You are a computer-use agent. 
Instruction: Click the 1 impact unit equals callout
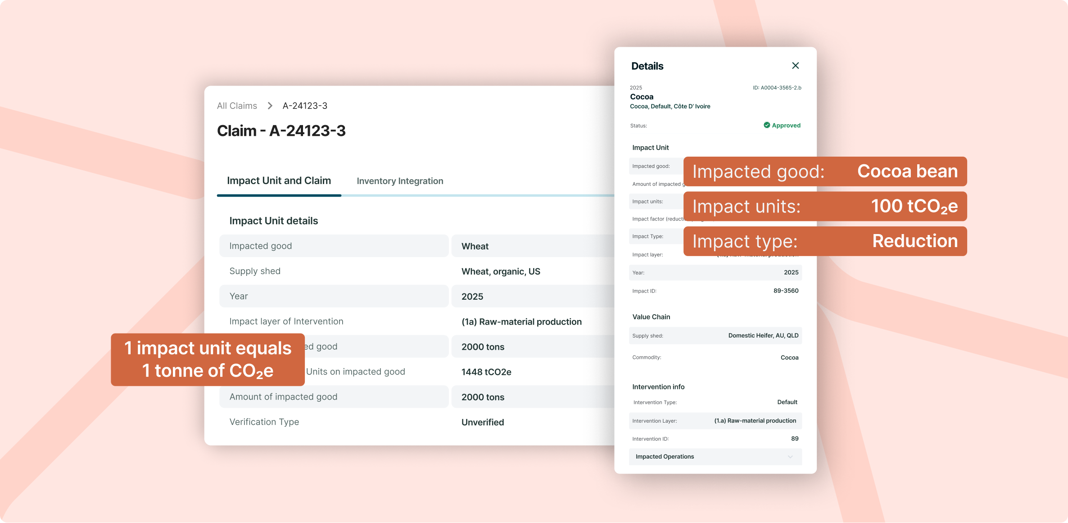pos(208,359)
